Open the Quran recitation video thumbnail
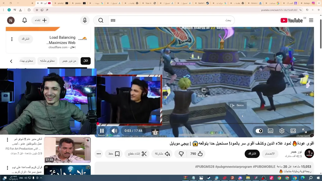The height and width of the screenshot is (181, 322). point(67,170)
